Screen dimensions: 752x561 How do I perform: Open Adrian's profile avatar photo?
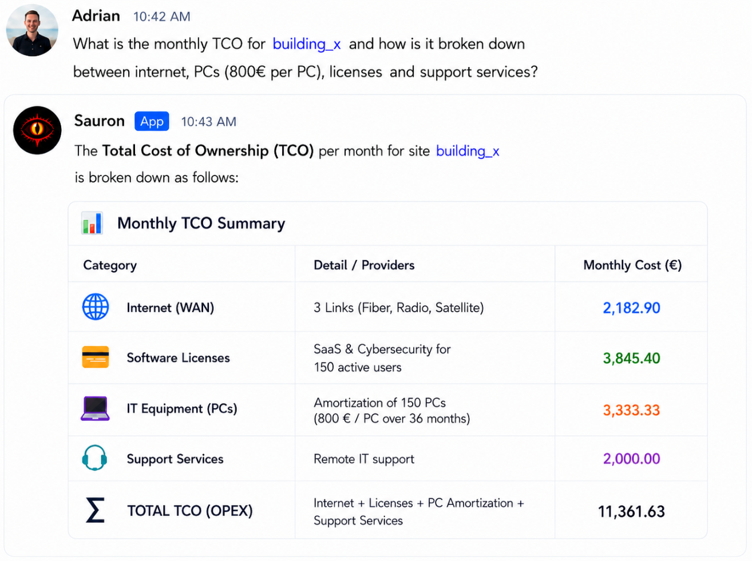pos(32,30)
